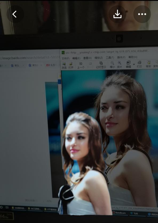Zoom out using the 缩小 magnifier icon

click(112, 65)
